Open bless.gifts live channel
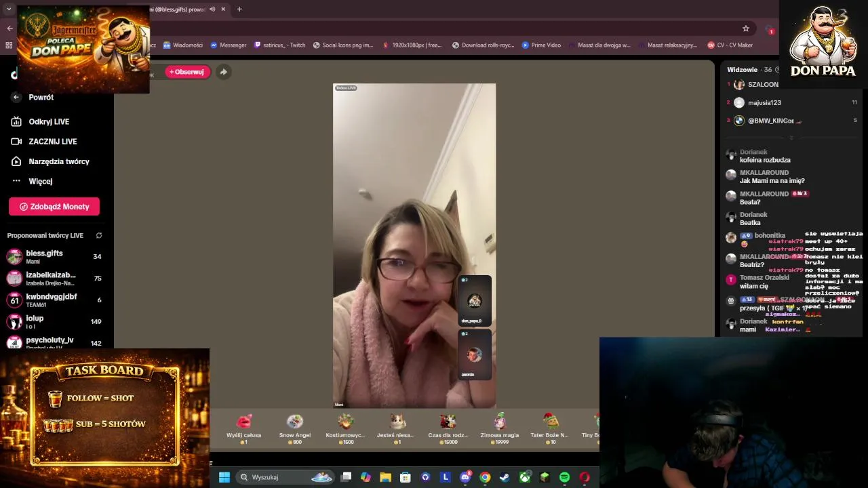The height and width of the screenshot is (488, 868). tap(54, 257)
